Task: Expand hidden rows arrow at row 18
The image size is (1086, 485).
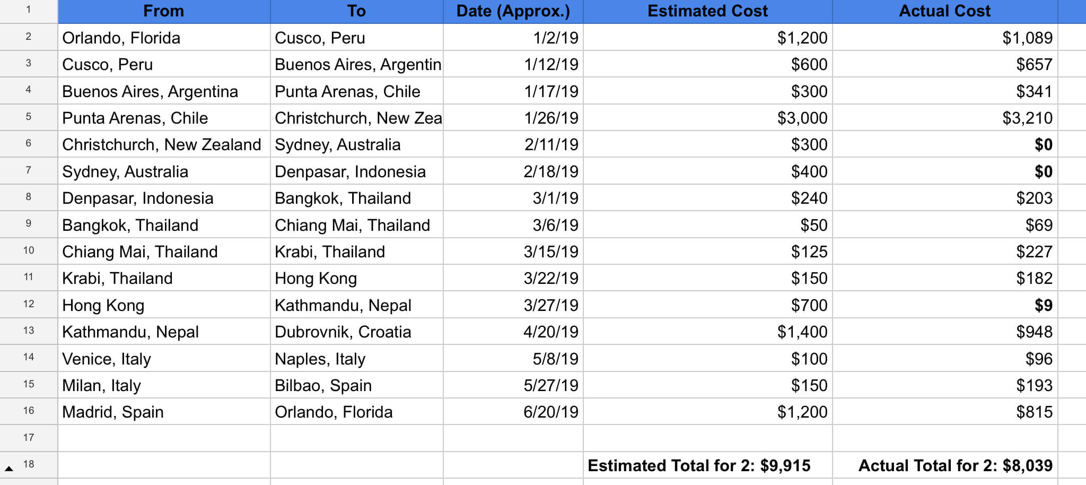Action: point(9,468)
